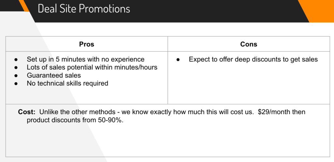The width and height of the screenshot is (334, 162).
Task: Click the Deal Site Promotions slide title
Action: [84, 9]
